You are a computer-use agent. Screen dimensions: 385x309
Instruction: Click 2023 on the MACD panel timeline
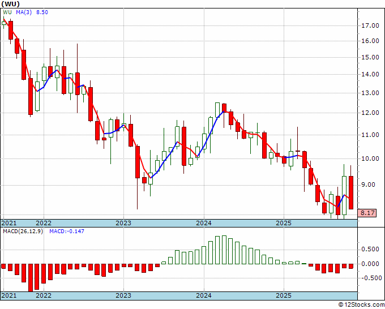coord(123,295)
